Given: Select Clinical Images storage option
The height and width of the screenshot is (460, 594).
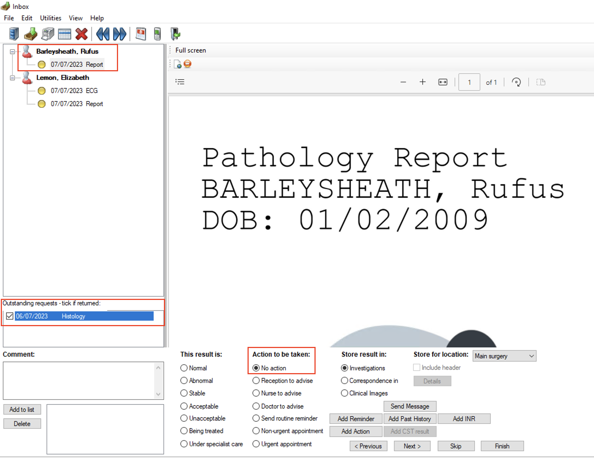Looking at the screenshot, I should pos(345,393).
